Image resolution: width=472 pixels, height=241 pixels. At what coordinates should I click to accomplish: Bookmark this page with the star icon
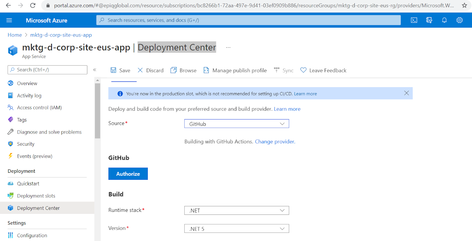464,5
